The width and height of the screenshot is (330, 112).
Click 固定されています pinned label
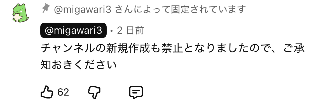pos(208,9)
